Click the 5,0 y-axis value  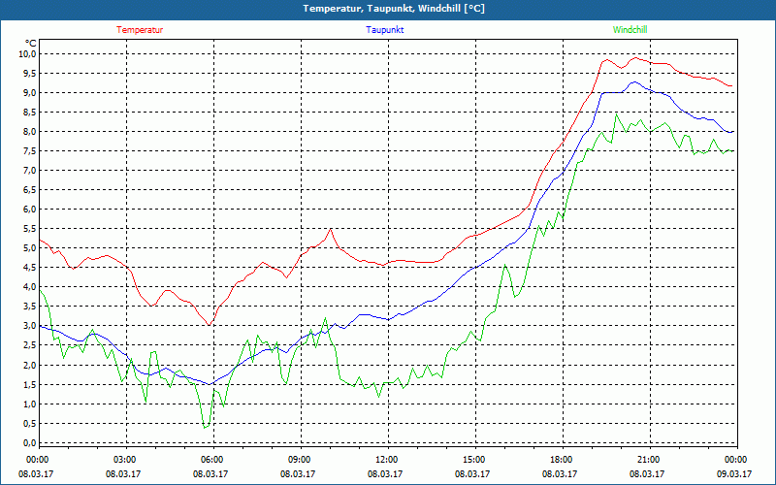point(30,248)
